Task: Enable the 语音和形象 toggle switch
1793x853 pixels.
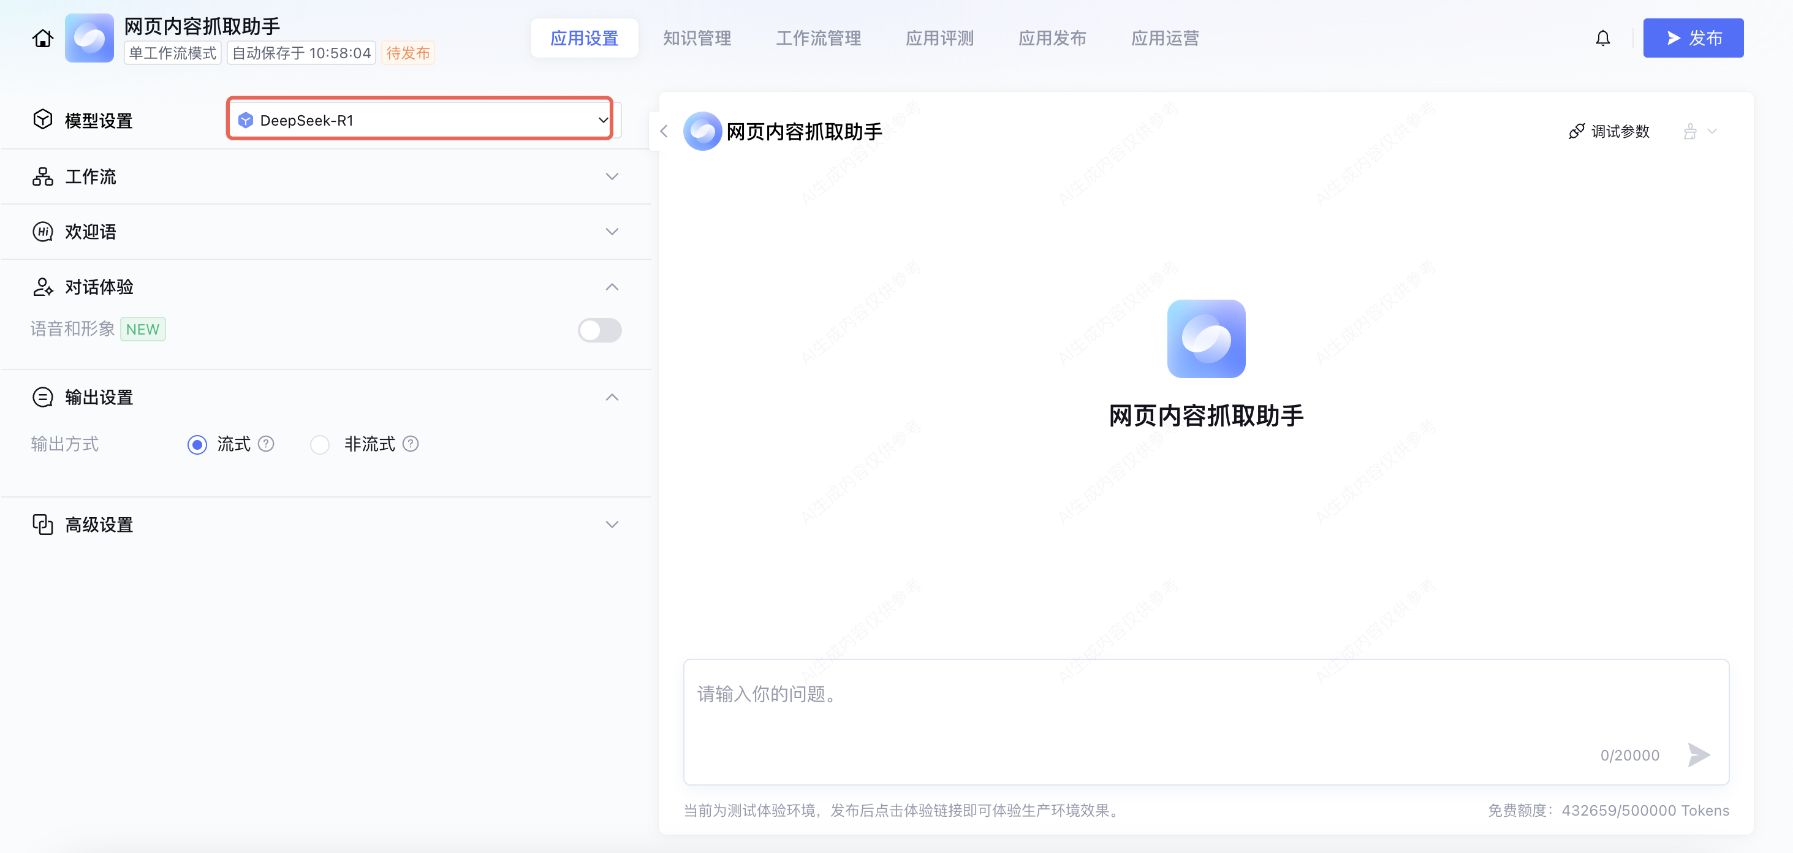Action: (599, 330)
